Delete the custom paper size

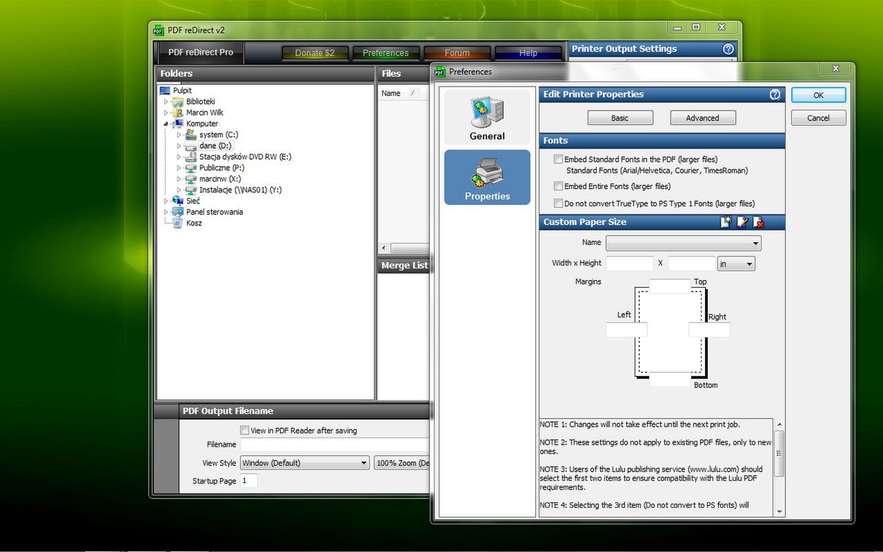click(759, 222)
